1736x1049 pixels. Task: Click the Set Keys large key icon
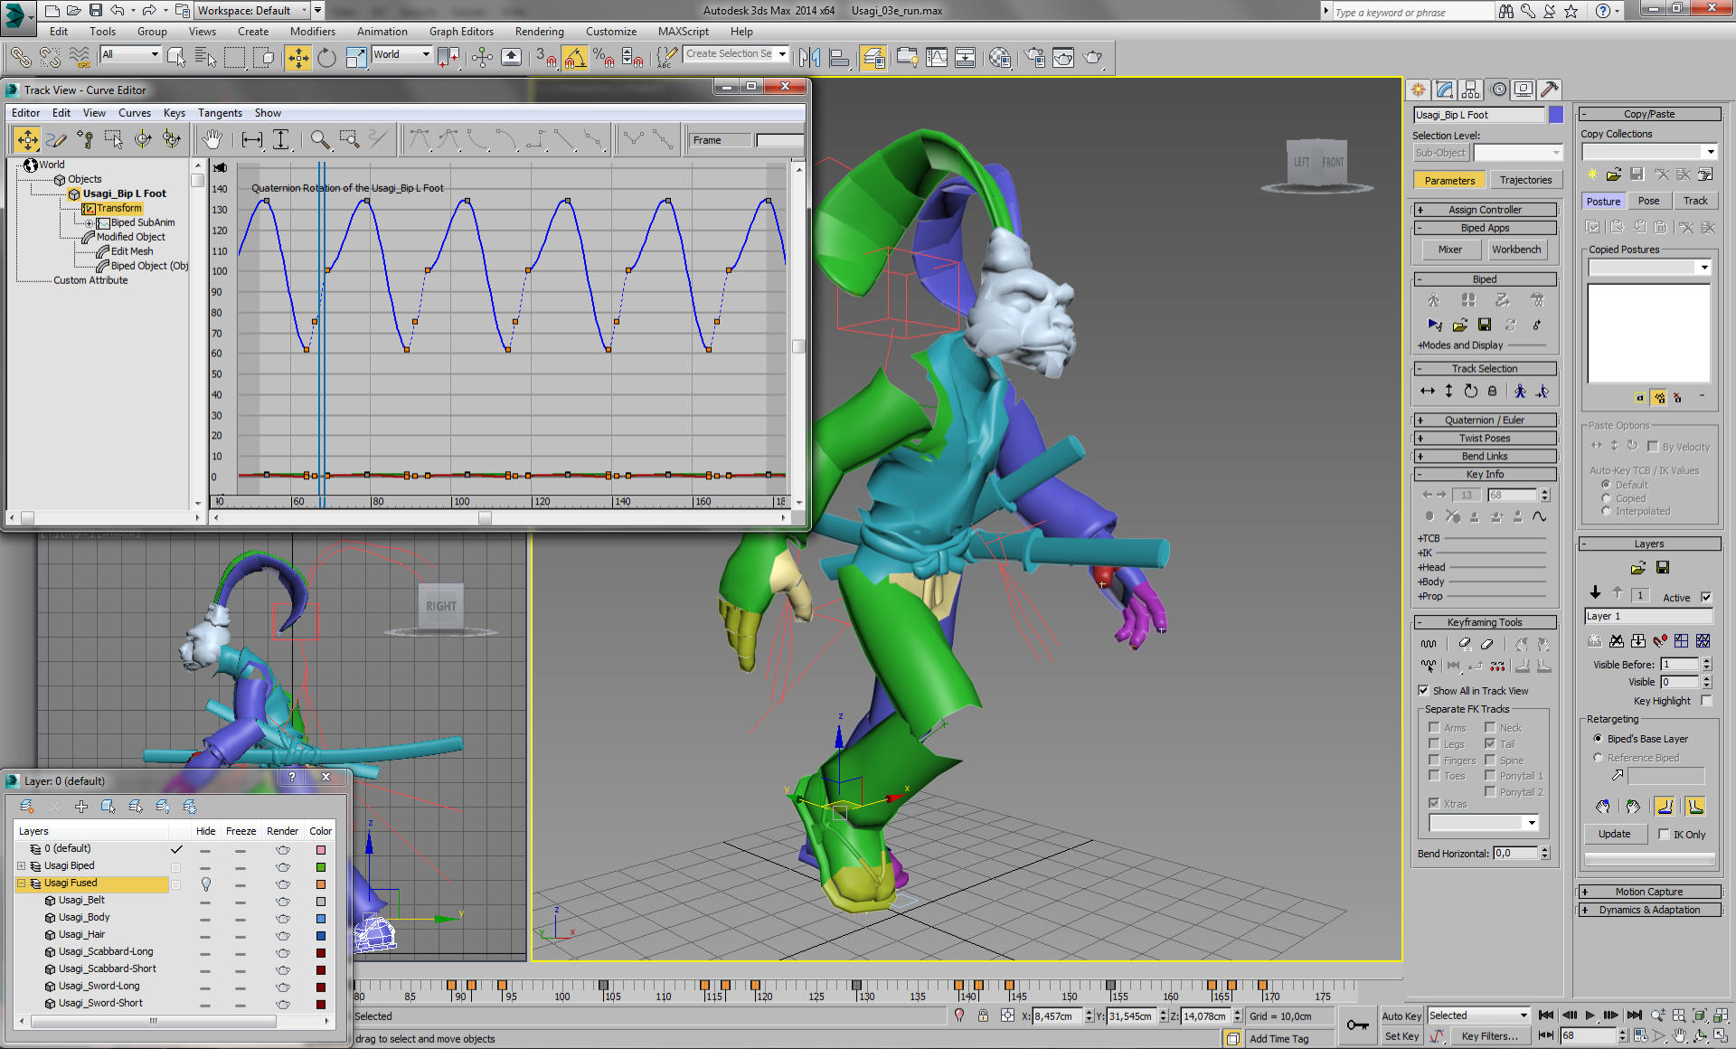tap(1357, 1025)
